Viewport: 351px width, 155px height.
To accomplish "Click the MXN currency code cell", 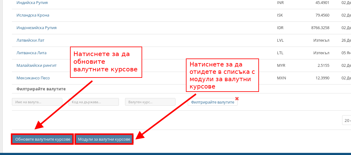I will coord(281,78).
